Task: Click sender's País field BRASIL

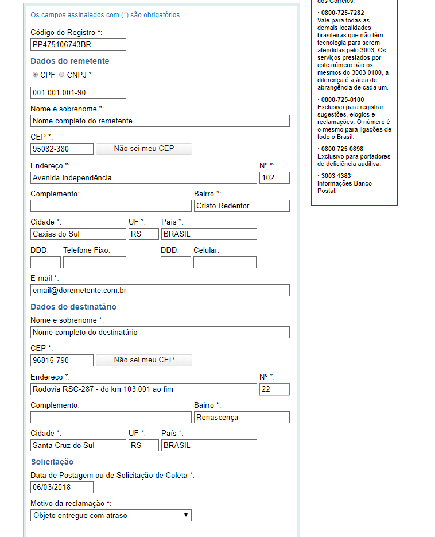Action: 209,234
